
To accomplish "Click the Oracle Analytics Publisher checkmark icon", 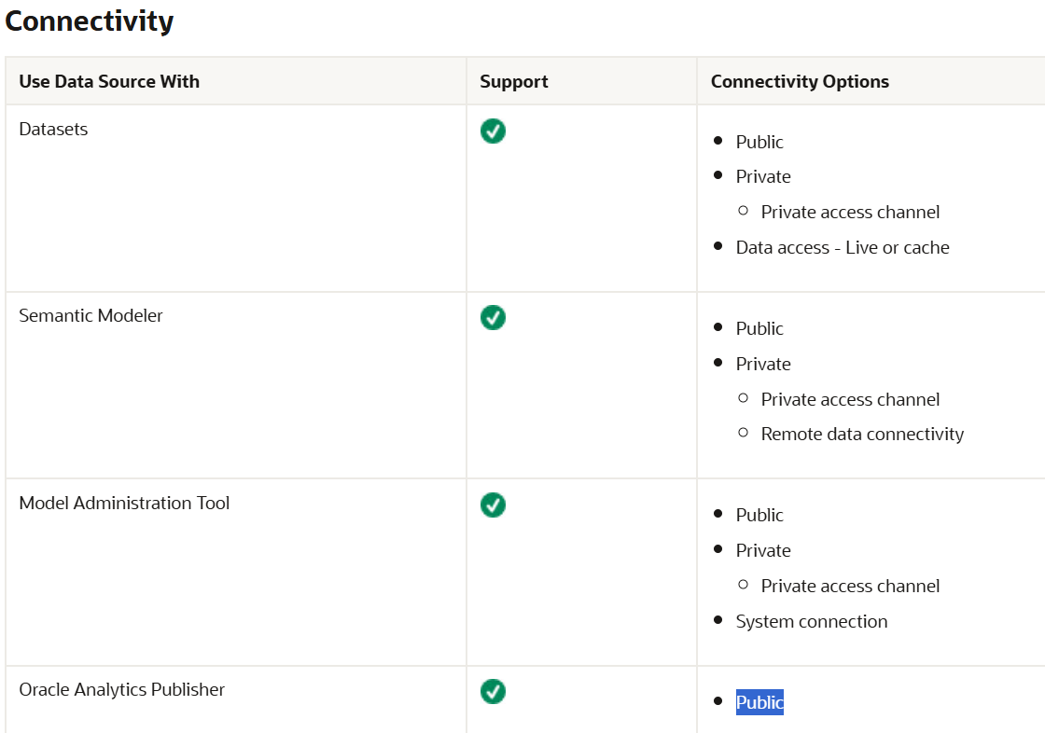I will 493,691.
